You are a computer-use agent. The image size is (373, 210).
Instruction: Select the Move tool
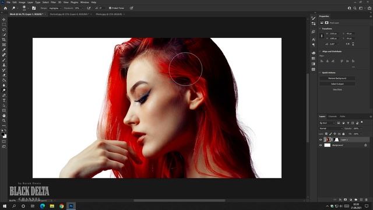tap(4, 19)
